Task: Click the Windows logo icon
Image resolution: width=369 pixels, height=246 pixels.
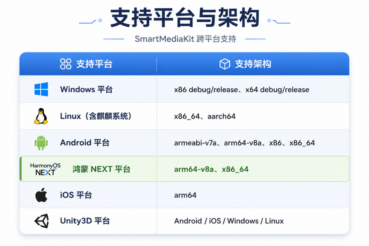Action: 41,89
